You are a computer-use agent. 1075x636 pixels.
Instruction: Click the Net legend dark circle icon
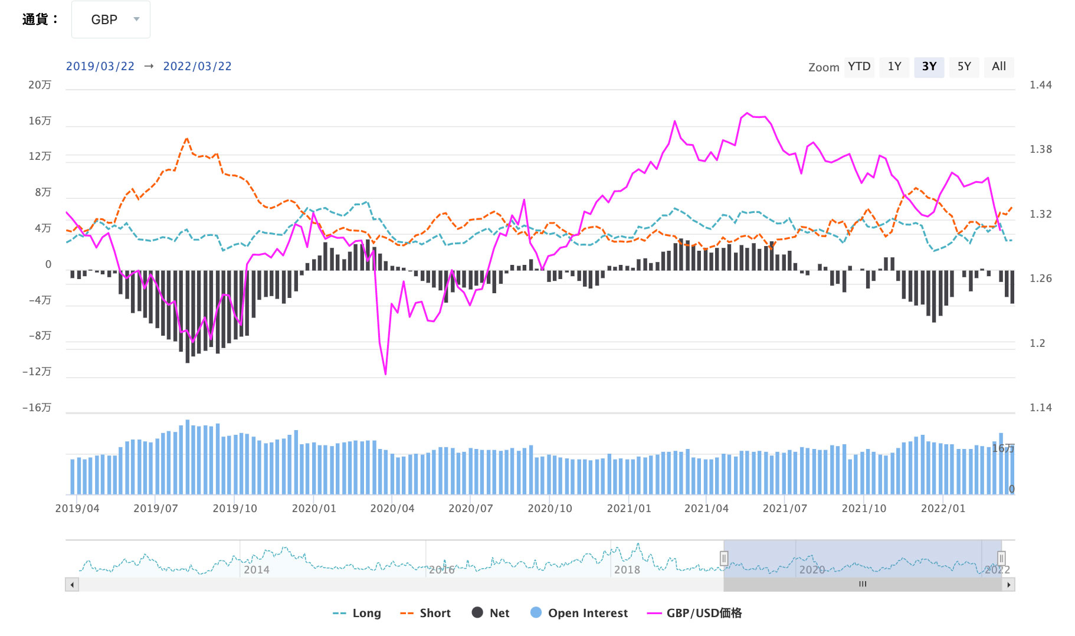tap(477, 612)
